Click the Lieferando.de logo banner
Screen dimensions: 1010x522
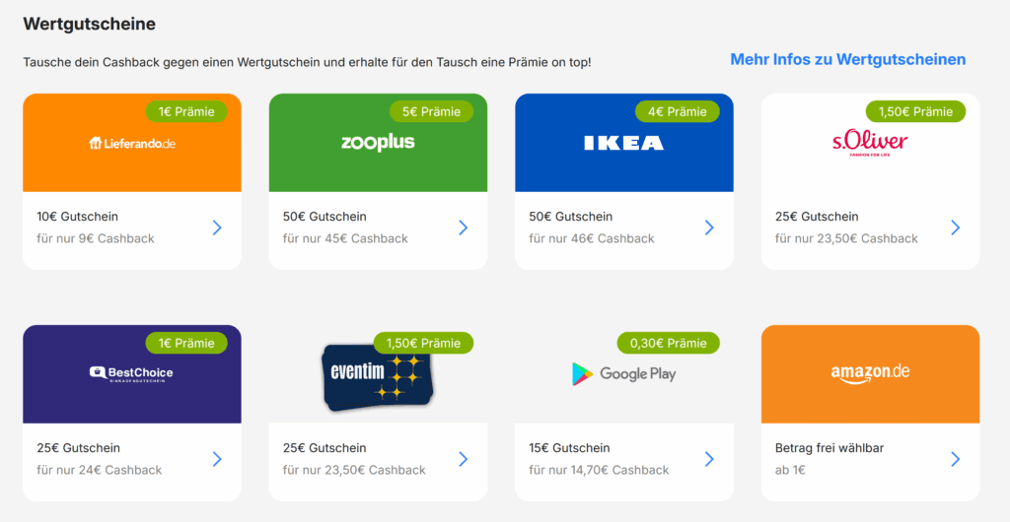coord(132,144)
